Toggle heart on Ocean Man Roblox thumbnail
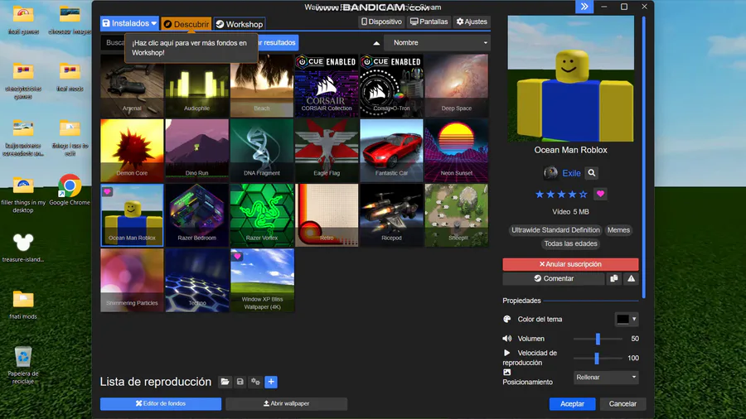 [108, 191]
